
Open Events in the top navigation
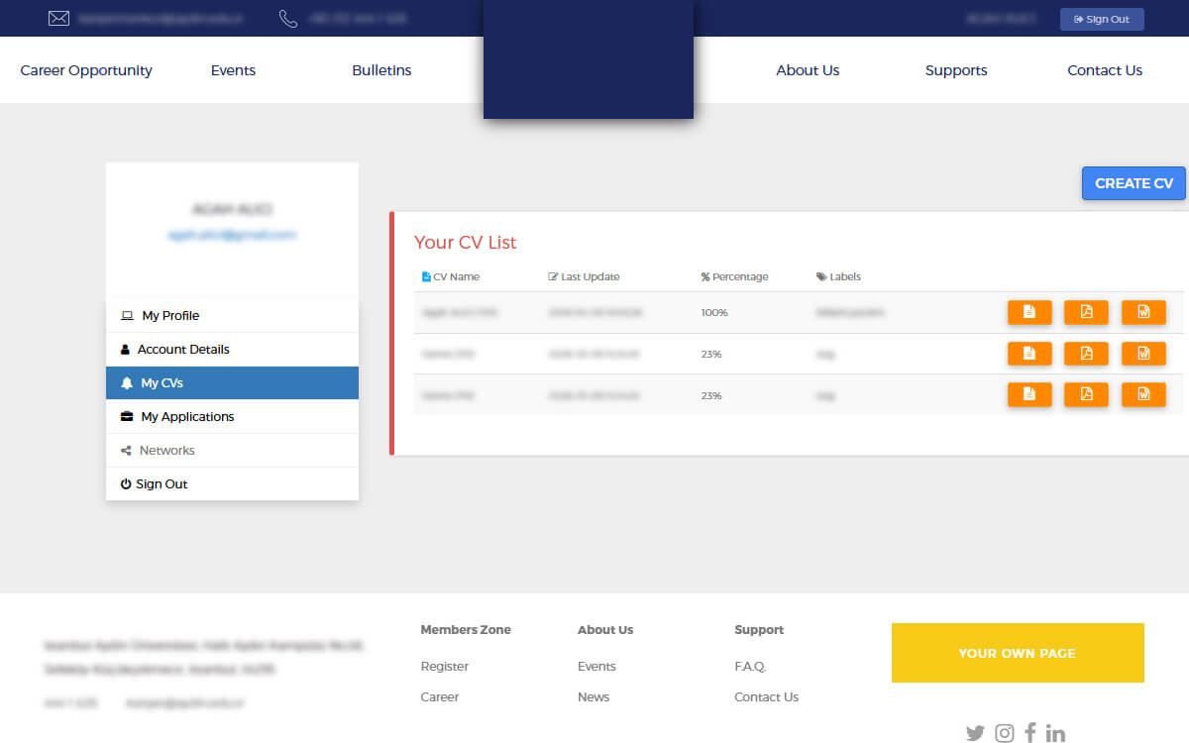(x=233, y=70)
